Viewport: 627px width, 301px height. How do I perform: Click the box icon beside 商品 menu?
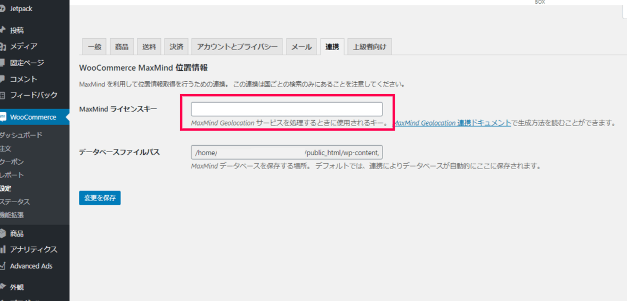[x=3, y=233]
